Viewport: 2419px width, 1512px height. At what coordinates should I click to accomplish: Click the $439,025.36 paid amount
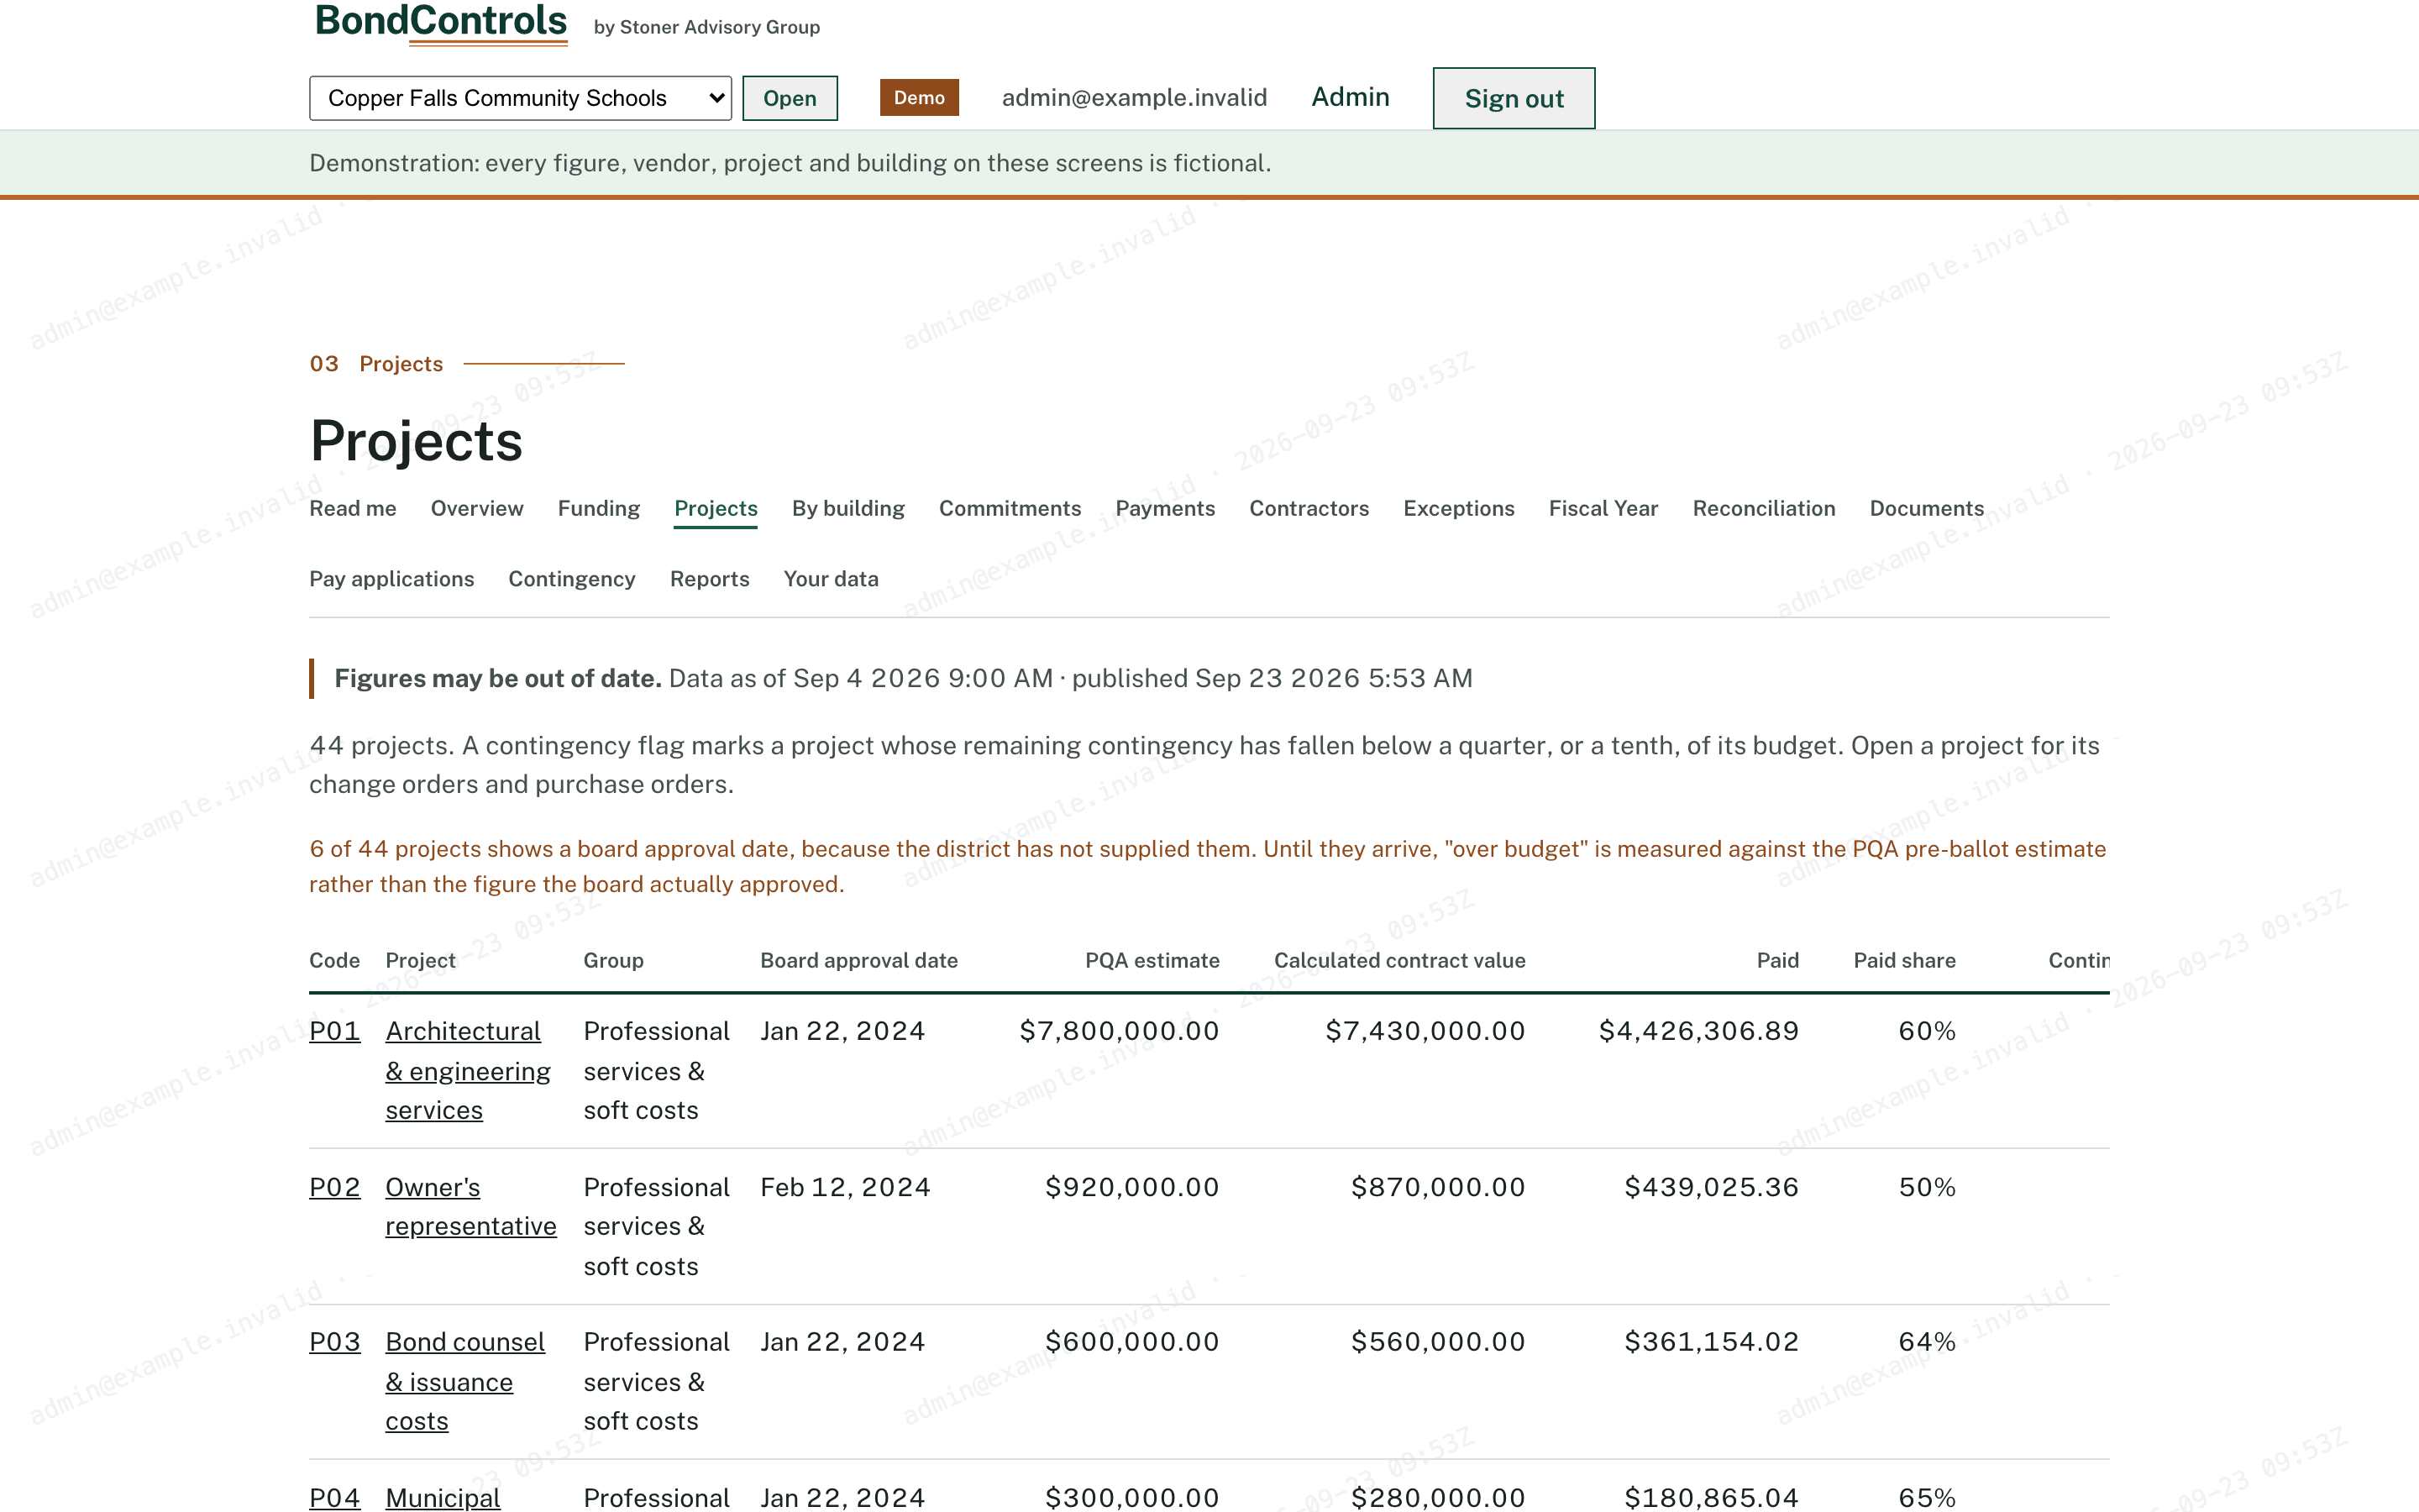pyautogui.click(x=1711, y=1187)
